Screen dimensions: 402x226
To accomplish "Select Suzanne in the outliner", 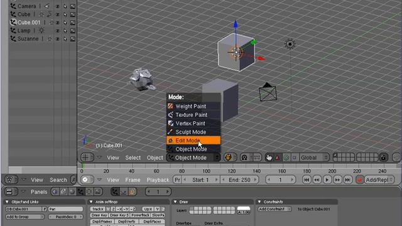I will point(28,39).
